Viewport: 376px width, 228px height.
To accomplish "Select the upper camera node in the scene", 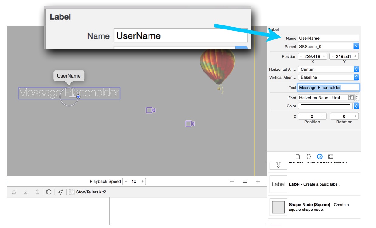I will click(x=150, y=110).
